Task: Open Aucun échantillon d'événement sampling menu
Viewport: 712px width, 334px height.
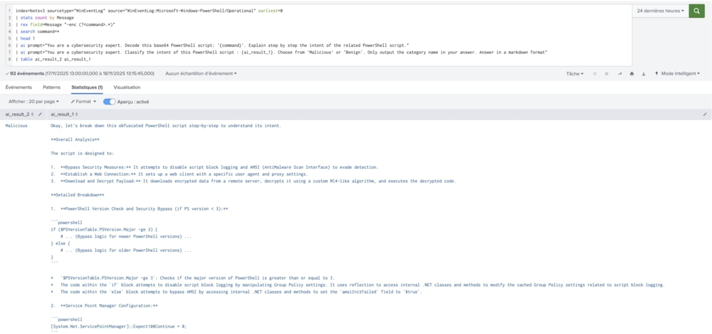Action: [x=201, y=74]
